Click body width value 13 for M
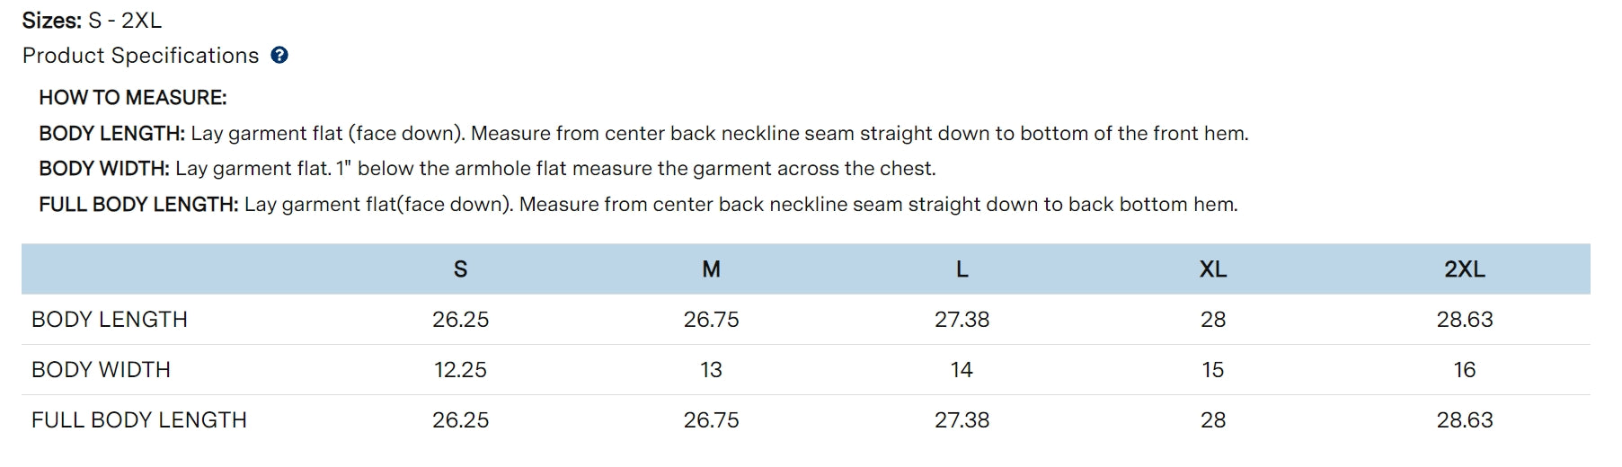1622x467 pixels. 711,370
